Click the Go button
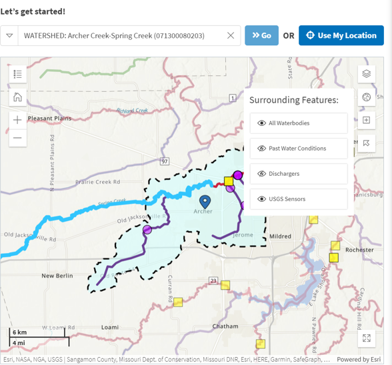 point(261,35)
